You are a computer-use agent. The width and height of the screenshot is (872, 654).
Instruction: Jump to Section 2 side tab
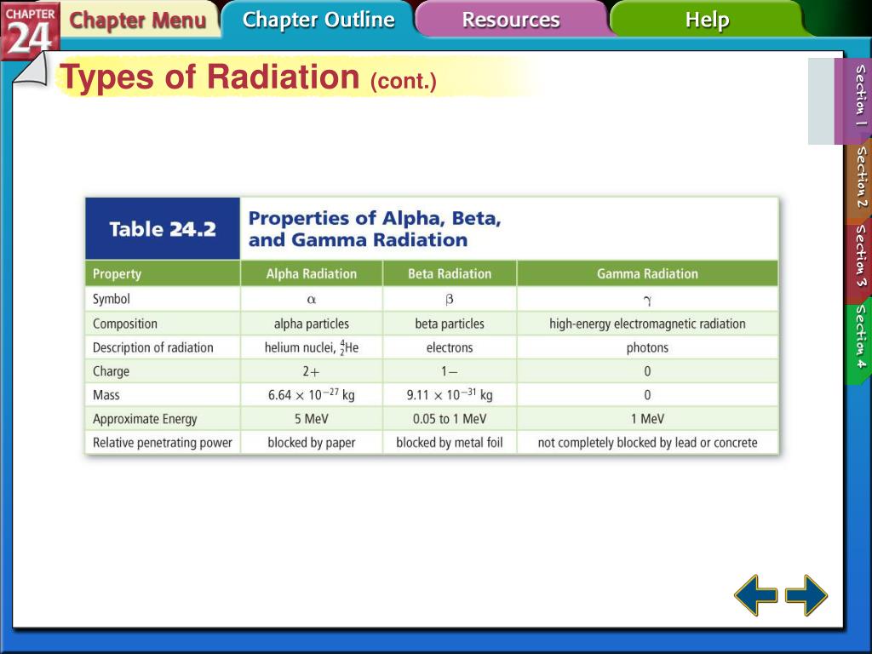860,177
